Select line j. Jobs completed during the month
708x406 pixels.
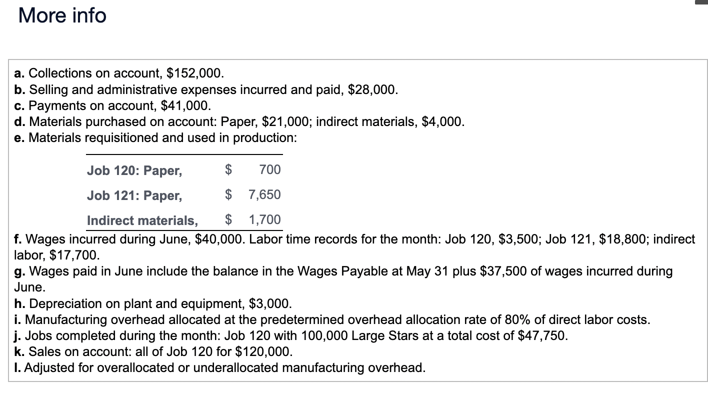(x=291, y=335)
